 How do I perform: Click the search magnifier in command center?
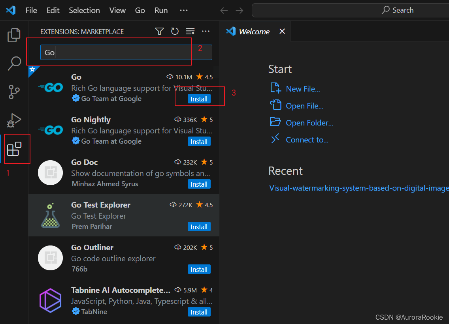pos(386,10)
